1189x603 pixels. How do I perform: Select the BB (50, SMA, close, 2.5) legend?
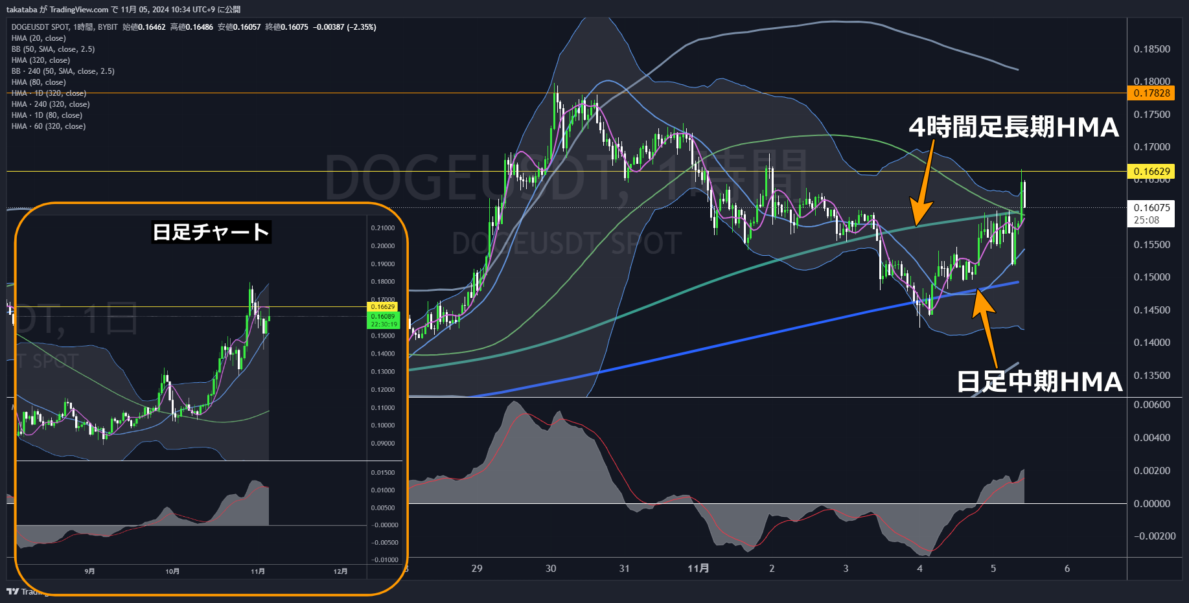pos(53,49)
